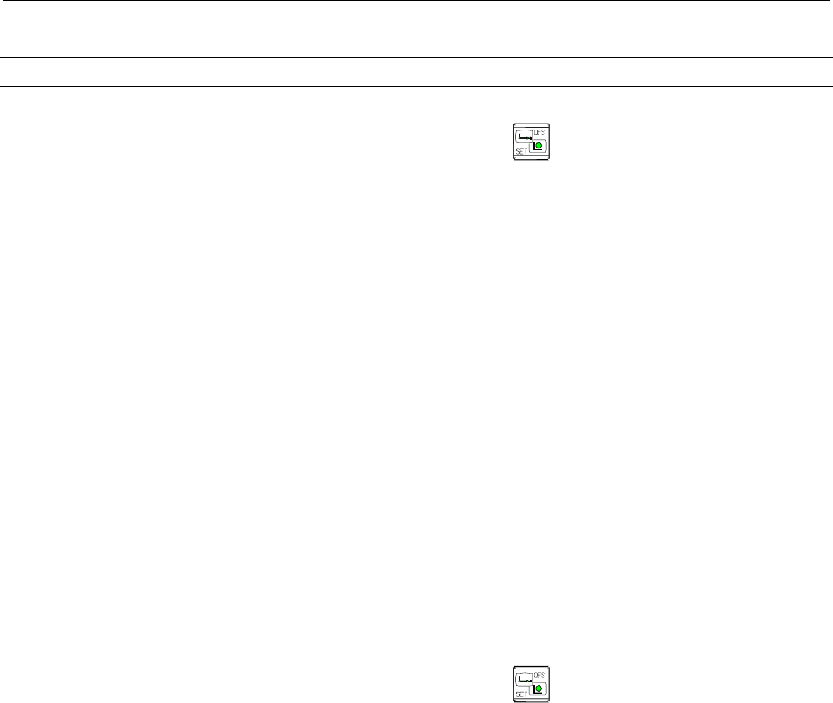Click the green dot on the upper OFS/SET key
The height and width of the screenshot is (703, 833).
pyautogui.click(x=538, y=145)
